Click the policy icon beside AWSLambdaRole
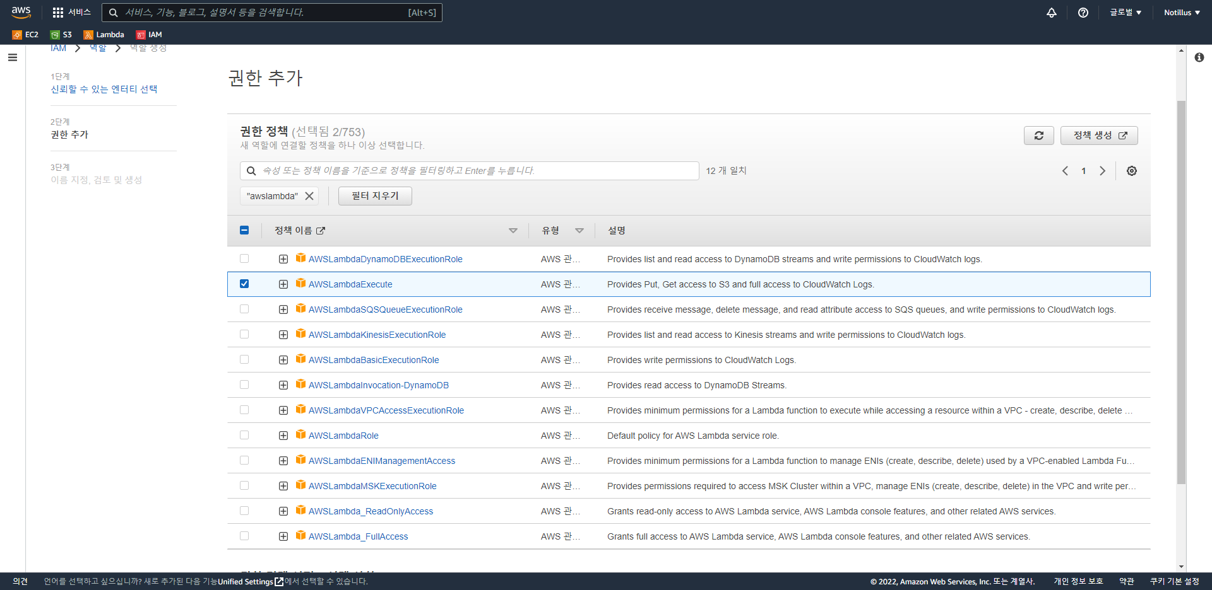The height and width of the screenshot is (590, 1212). (301, 434)
